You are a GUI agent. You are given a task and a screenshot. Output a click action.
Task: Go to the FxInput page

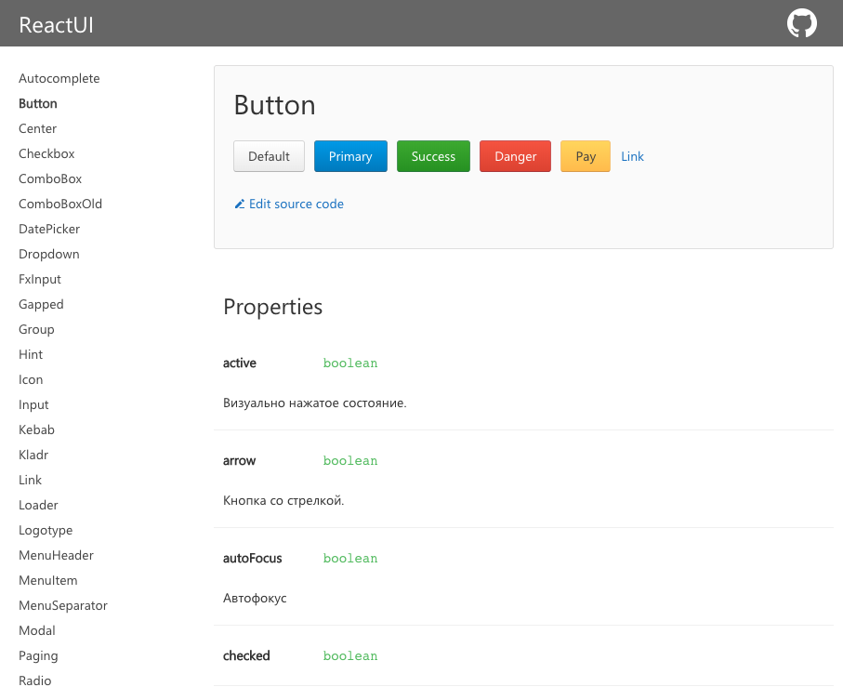tap(40, 280)
